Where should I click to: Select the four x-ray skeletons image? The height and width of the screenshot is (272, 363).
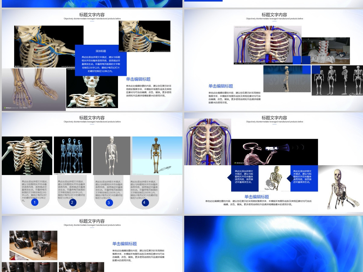[72, 156]
